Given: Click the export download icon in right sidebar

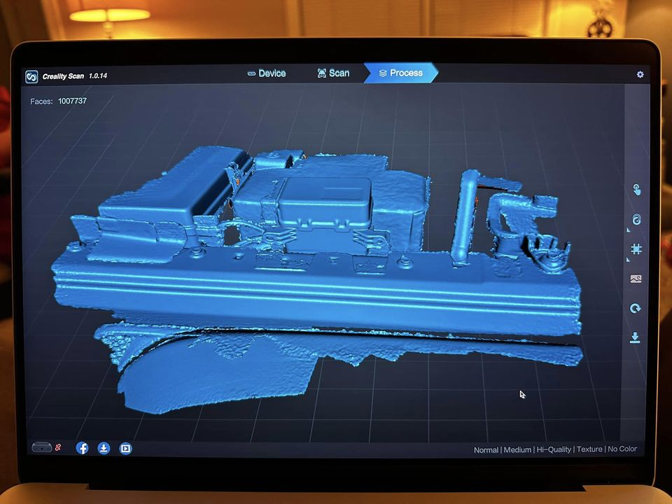Looking at the screenshot, I should coord(635,337).
